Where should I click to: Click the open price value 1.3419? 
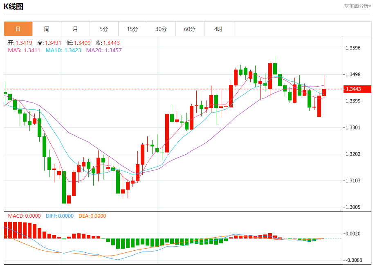click(x=24, y=43)
